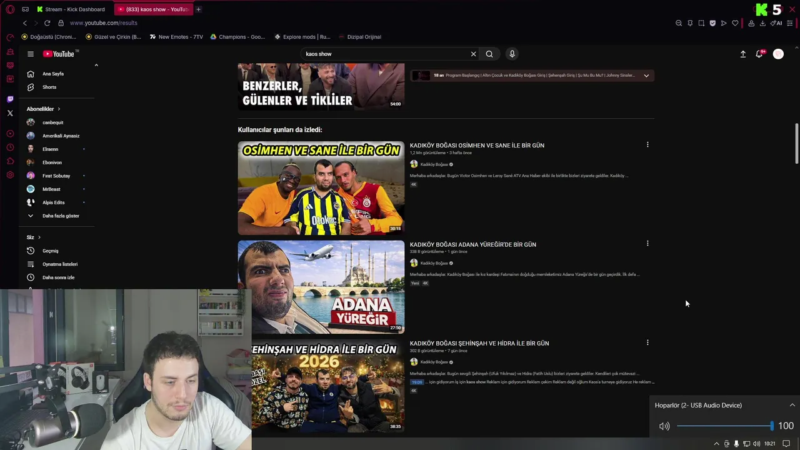The width and height of the screenshot is (800, 450).
Task: Set the speaker volume slider level
Action: click(x=725, y=426)
